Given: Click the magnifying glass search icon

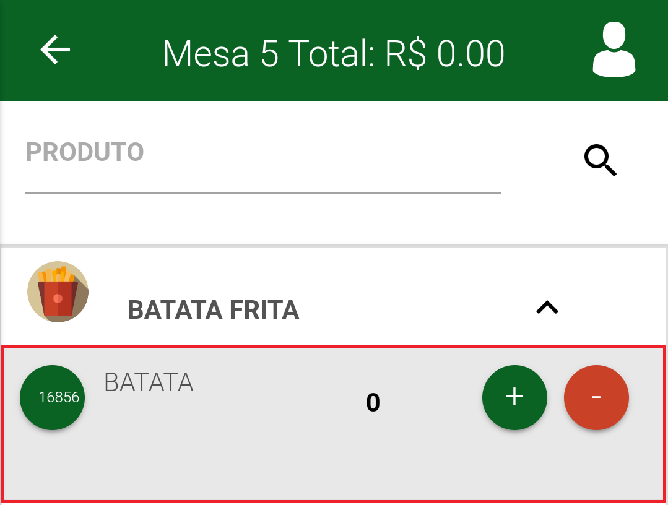Looking at the screenshot, I should click(x=601, y=160).
